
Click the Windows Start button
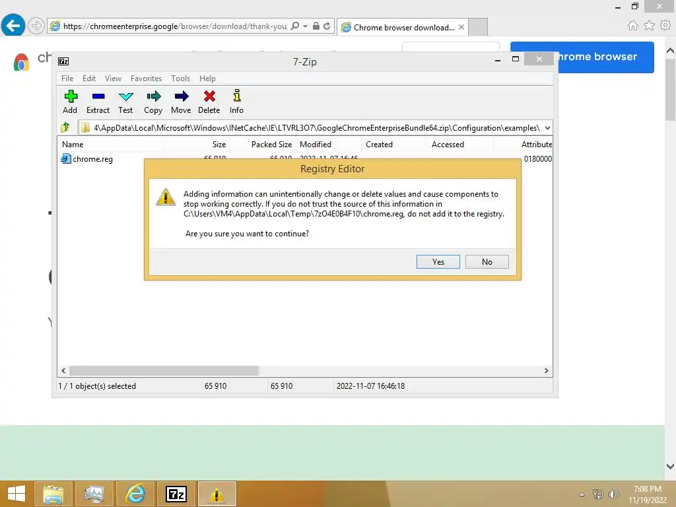[17, 494]
